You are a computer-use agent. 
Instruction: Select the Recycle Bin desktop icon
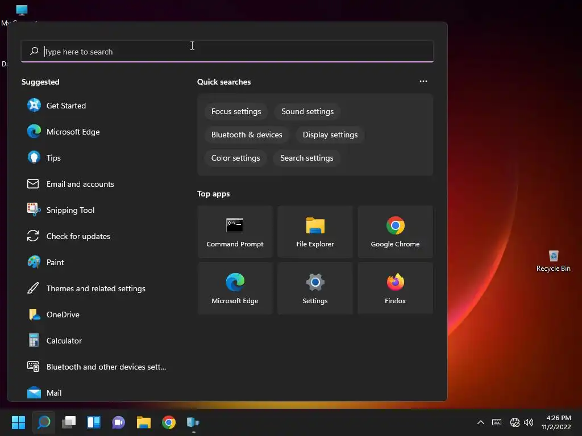point(554,261)
